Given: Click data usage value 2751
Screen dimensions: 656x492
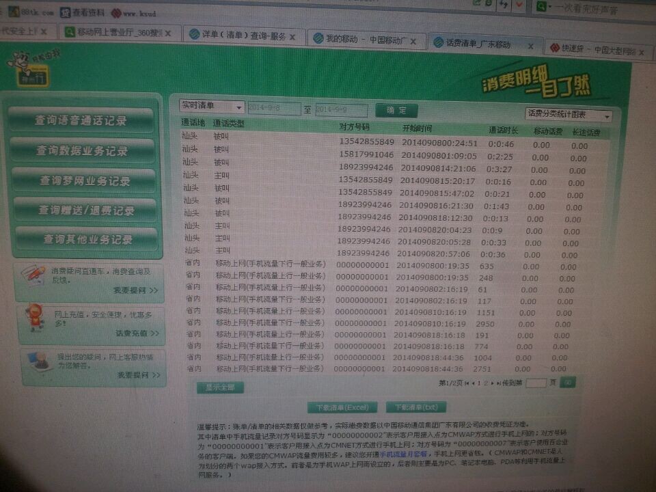Looking at the screenshot, I should click(x=482, y=369).
